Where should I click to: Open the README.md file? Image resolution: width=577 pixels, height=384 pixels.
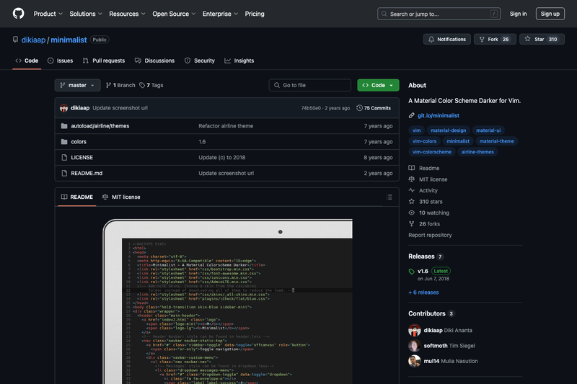coord(87,174)
